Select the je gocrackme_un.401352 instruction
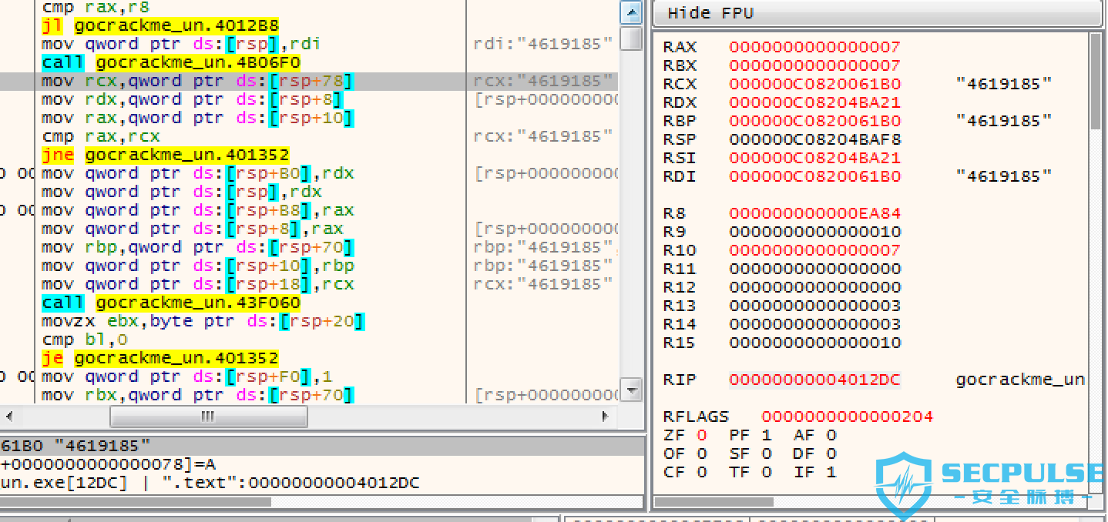The height and width of the screenshot is (522, 1108). (160, 358)
